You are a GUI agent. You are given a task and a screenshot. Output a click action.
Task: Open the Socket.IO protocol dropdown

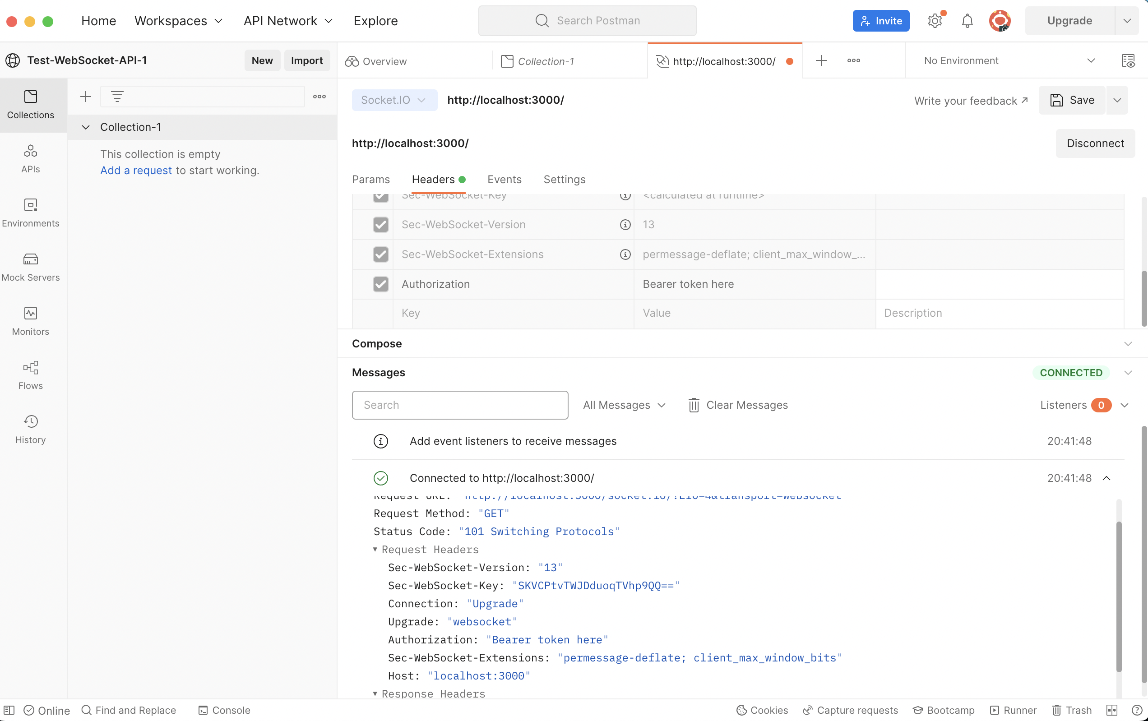pos(394,100)
